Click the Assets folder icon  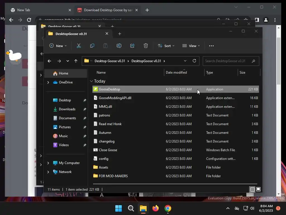pyautogui.click(x=96, y=167)
